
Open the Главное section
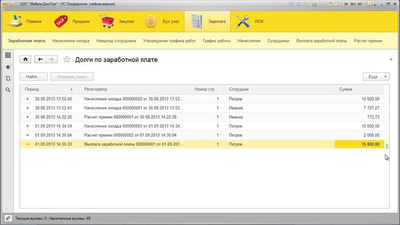click(x=24, y=21)
